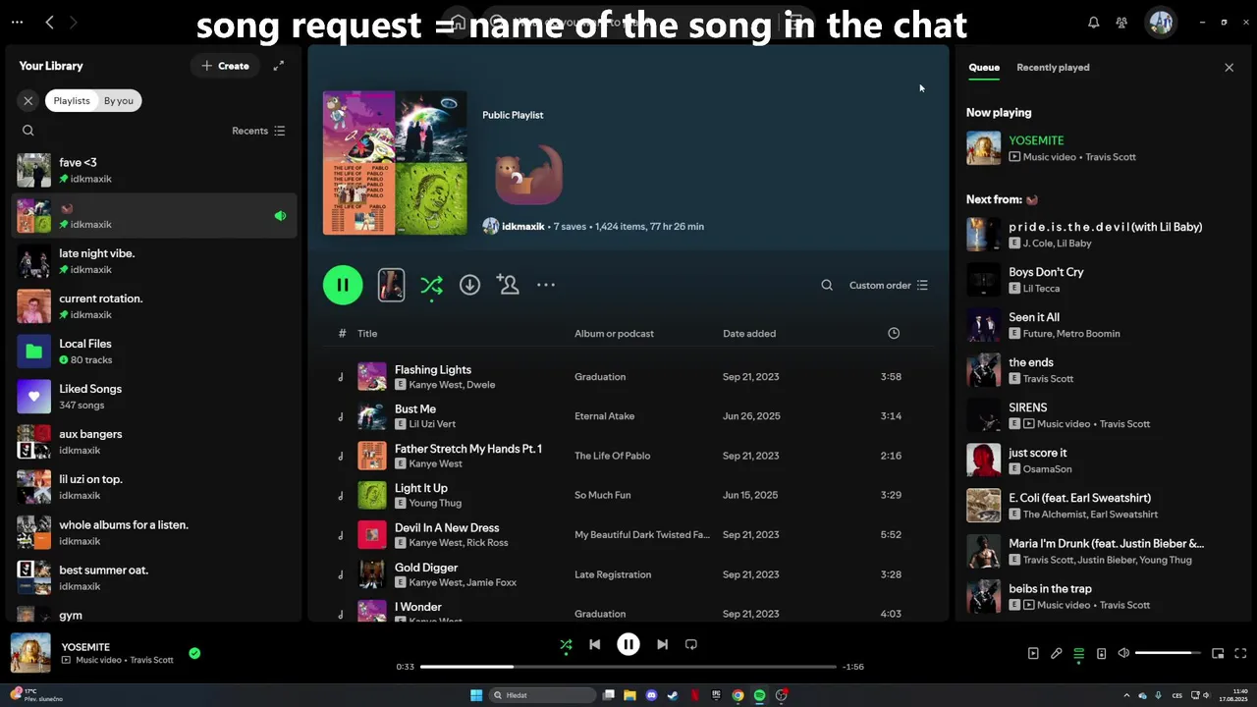
Task: Skip to next track
Action: tap(662, 644)
